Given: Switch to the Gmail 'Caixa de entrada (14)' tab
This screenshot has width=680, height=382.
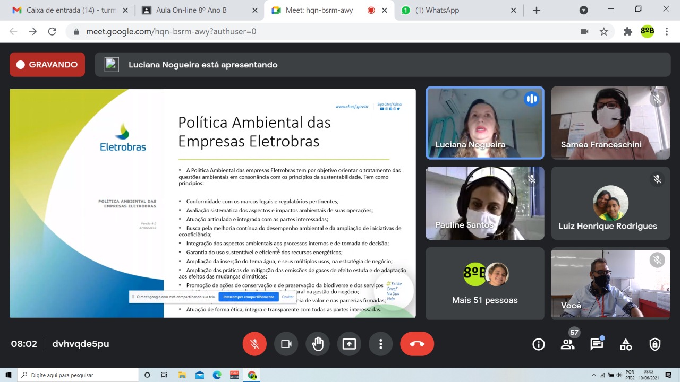Looking at the screenshot, I should [x=71, y=10].
